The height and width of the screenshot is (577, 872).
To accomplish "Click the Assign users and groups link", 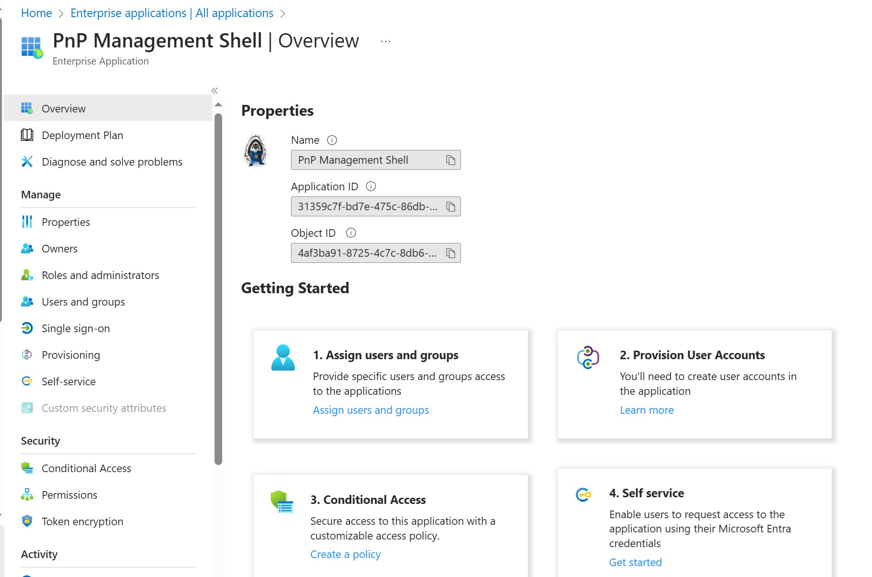I will (x=371, y=409).
